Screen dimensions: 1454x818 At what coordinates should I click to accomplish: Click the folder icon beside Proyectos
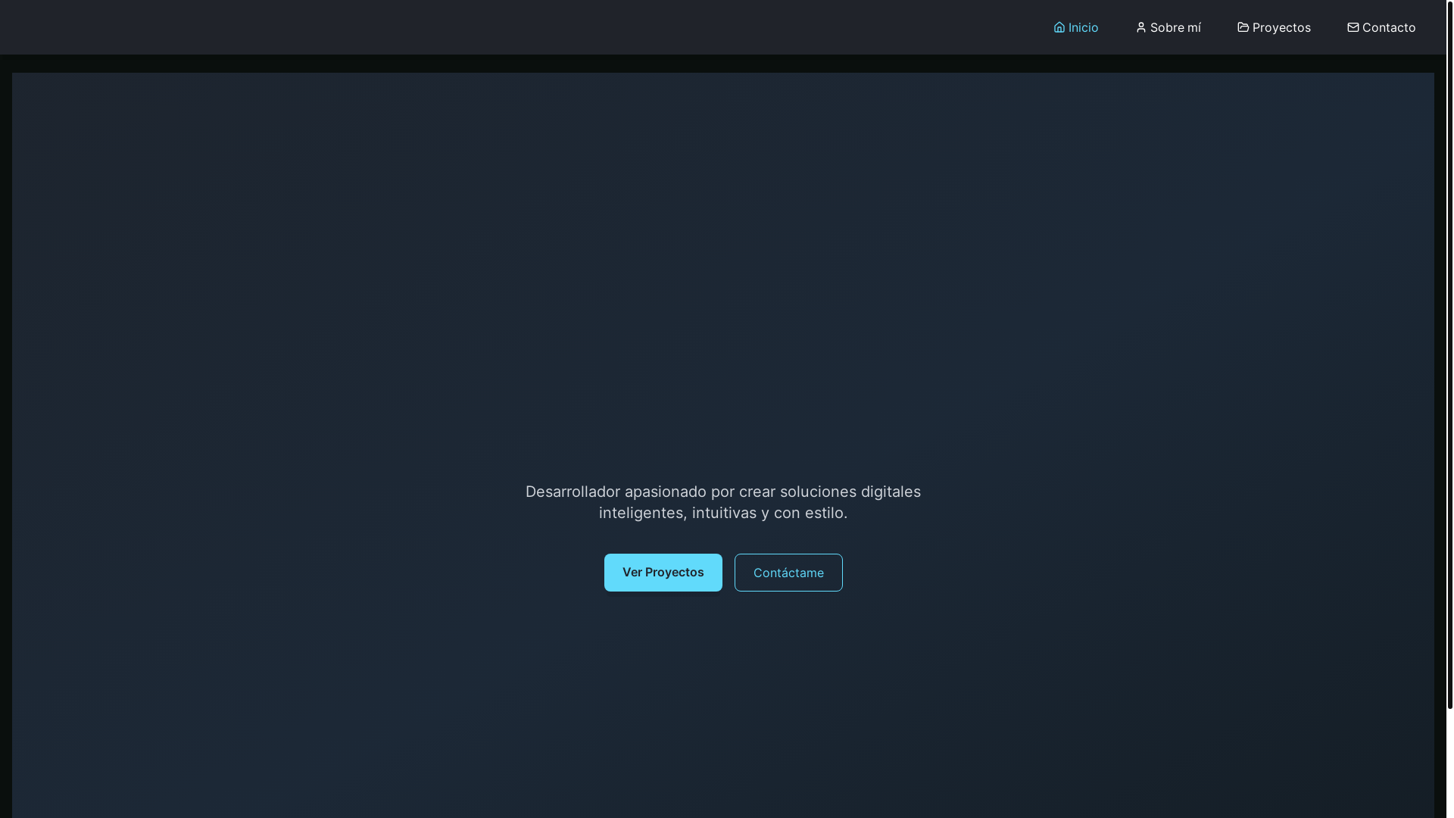[1243, 27]
